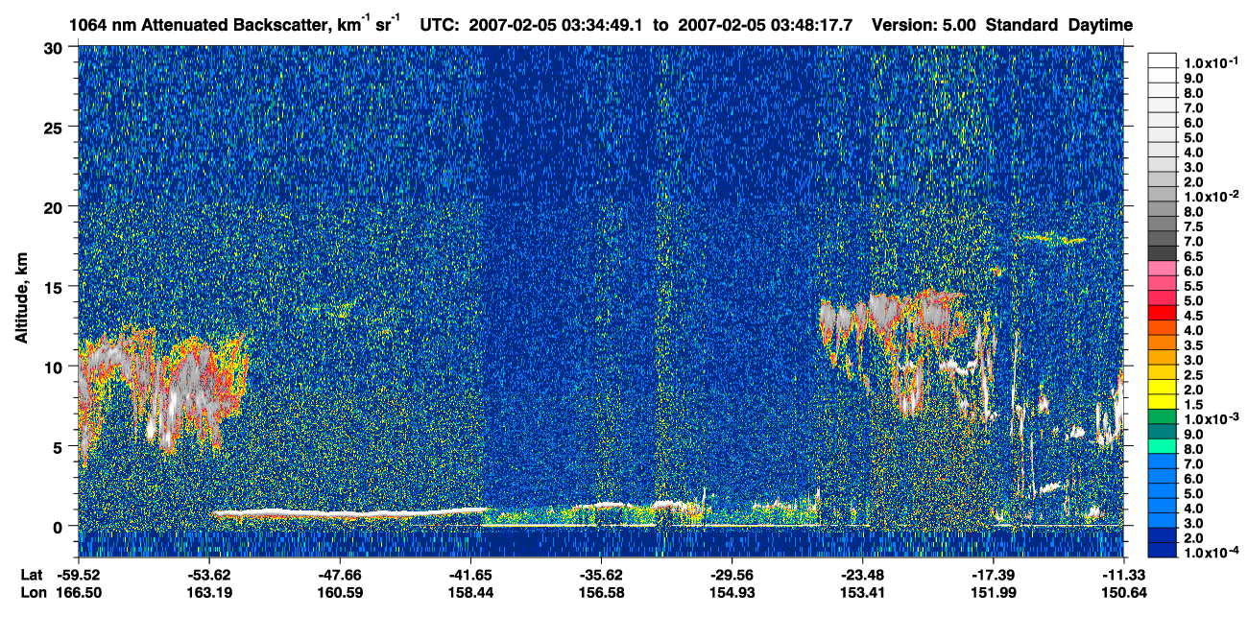Pick the darkest navy swatch at colorbar bottom
The height and width of the screenshot is (640, 1248).
point(1163,552)
